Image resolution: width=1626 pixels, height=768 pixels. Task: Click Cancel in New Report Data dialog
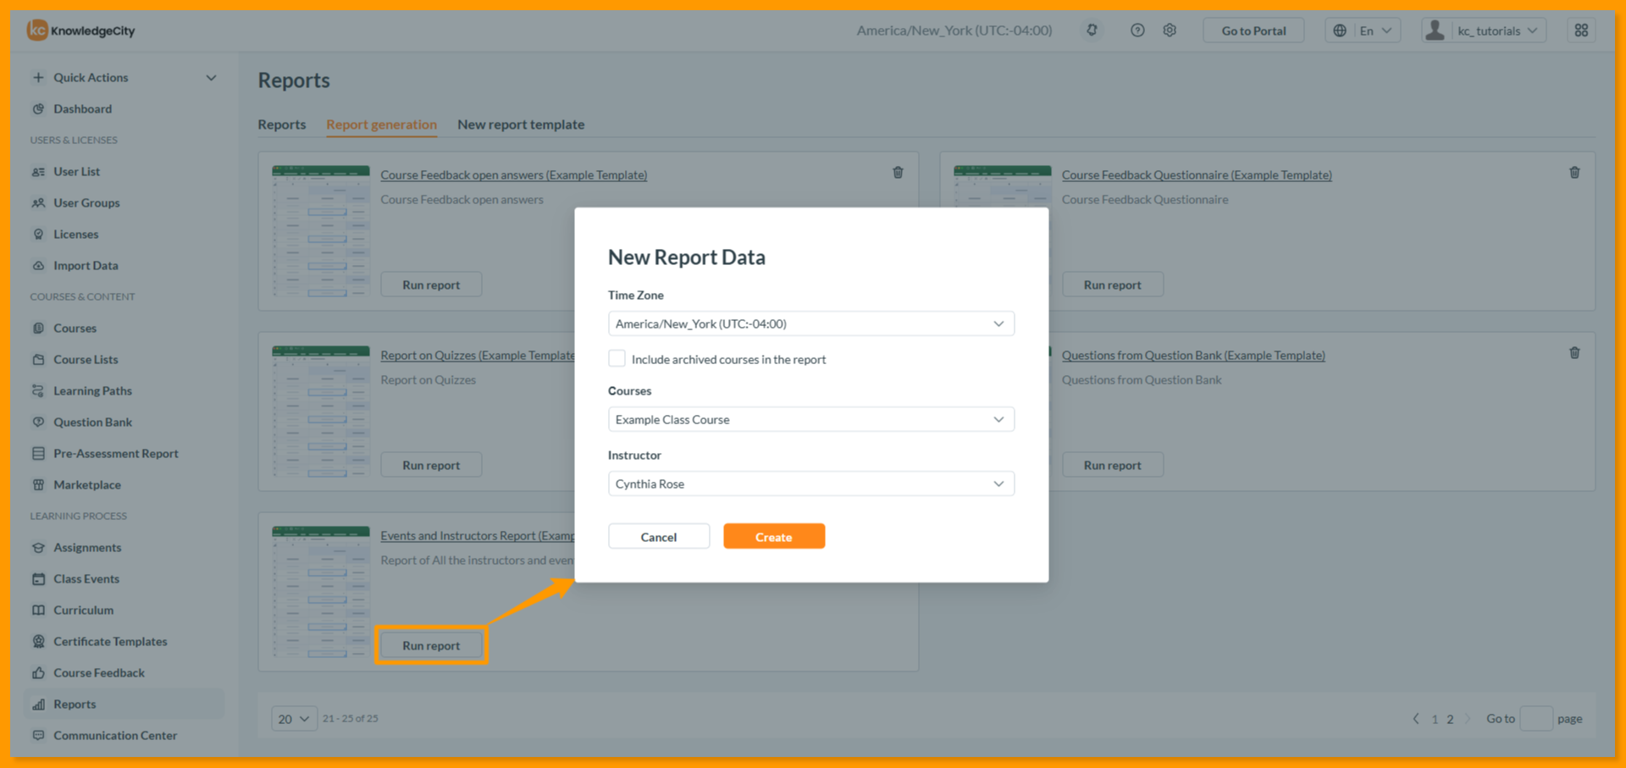659,536
